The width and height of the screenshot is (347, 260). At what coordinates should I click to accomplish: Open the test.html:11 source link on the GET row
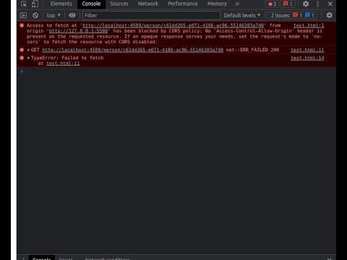[307, 50]
